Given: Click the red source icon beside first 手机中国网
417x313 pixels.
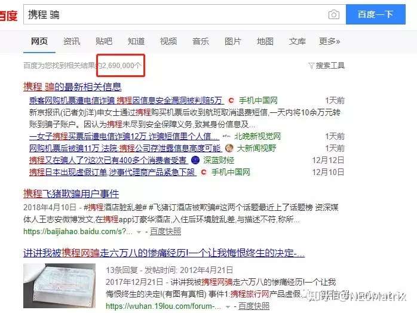Looking at the screenshot, I should [231, 100].
